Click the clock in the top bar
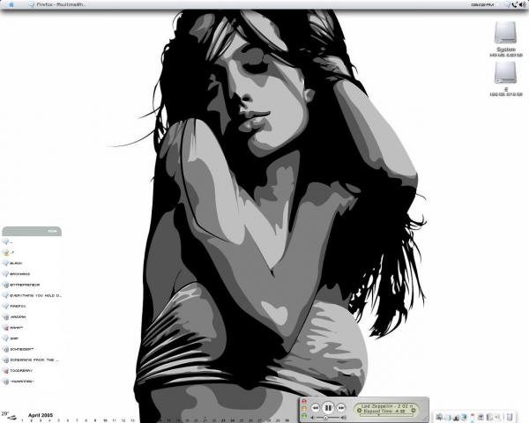The image size is (529, 423). (x=482, y=4)
